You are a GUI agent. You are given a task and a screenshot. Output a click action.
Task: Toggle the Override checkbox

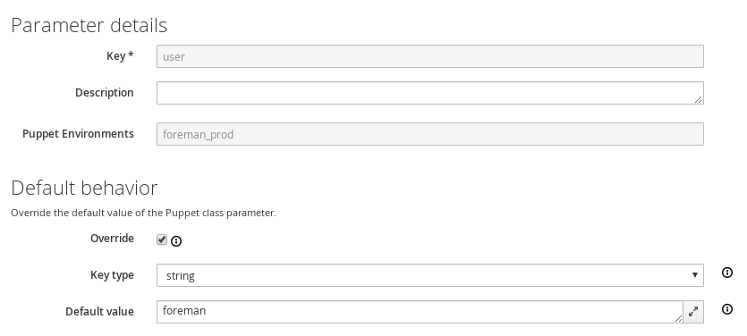tap(162, 239)
